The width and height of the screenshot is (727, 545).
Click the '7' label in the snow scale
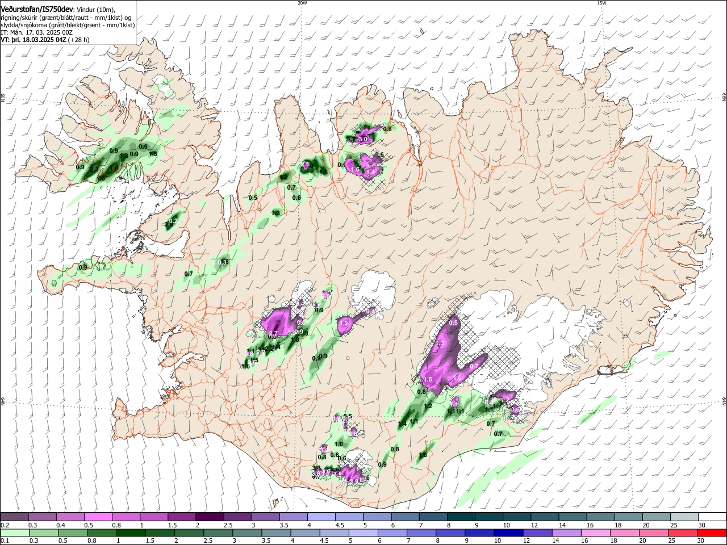(x=421, y=525)
